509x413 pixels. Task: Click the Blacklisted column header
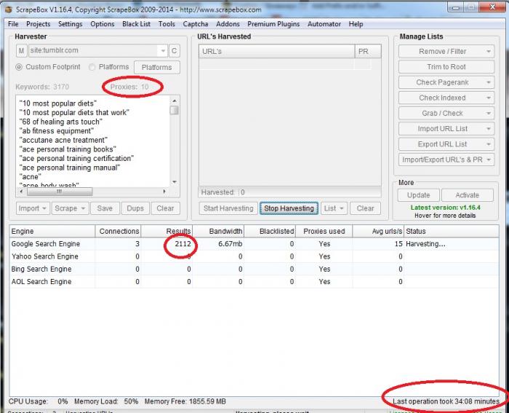(x=270, y=231)
